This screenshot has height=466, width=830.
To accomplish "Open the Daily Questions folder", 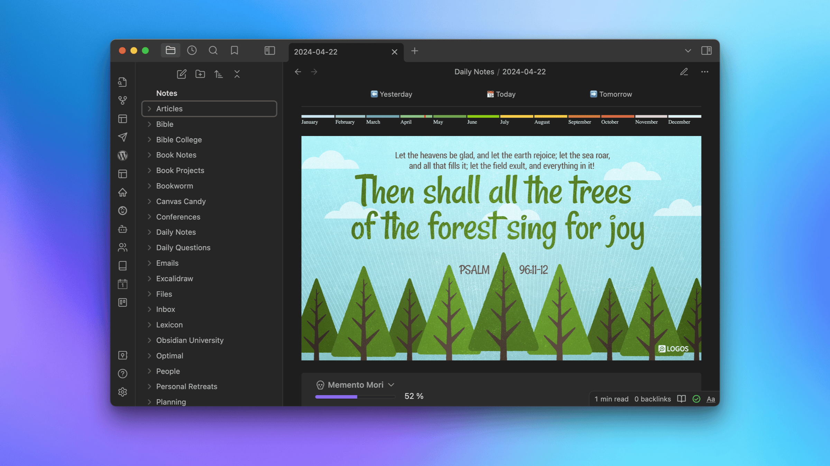I will click(x=209, y=248).
